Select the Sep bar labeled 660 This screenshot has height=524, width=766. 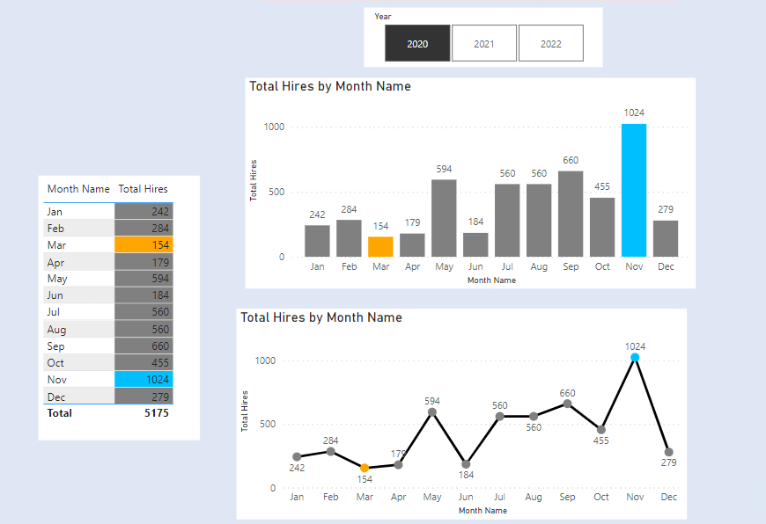(x=571, y=214)
